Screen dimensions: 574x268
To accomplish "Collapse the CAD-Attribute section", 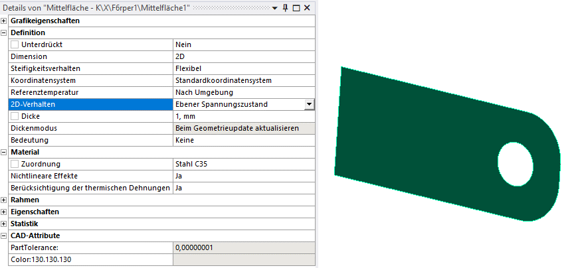I will click(4, 235).
